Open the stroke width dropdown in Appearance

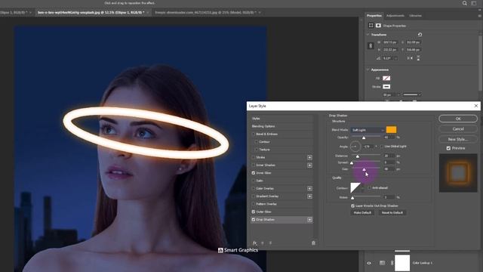click(x=398, y=94)
